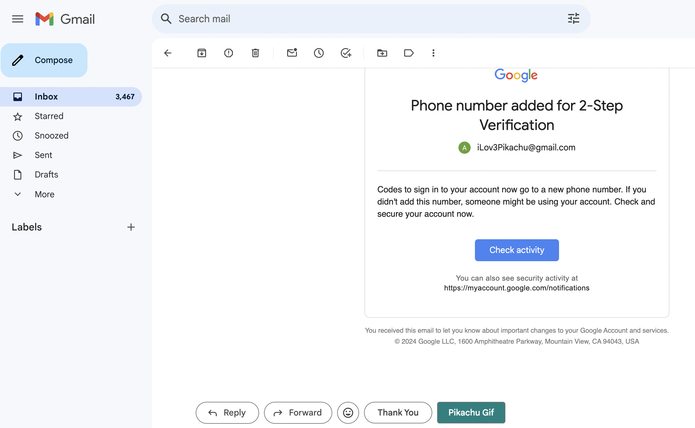Screen dimensions: 695x428
Task: Click the Sent arrow icon in sidebar
Action: click(18, 155)
